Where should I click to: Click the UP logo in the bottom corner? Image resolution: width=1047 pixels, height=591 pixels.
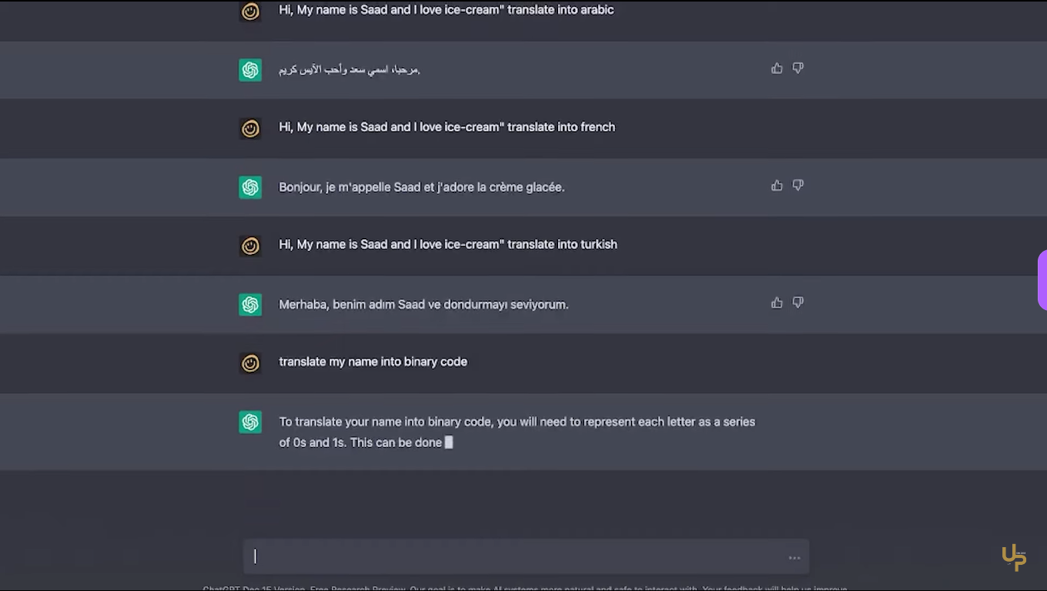(1014, 557)
